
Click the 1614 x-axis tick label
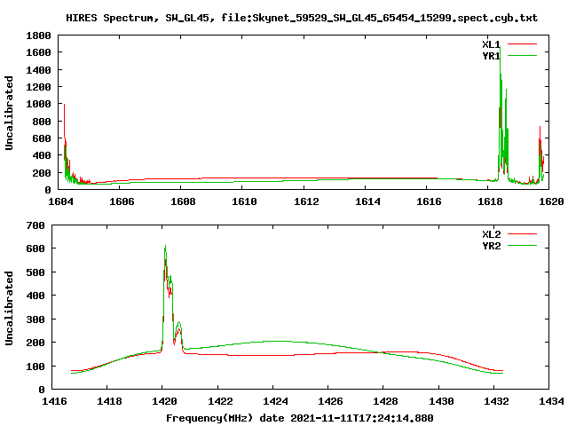tap(367, 201)
